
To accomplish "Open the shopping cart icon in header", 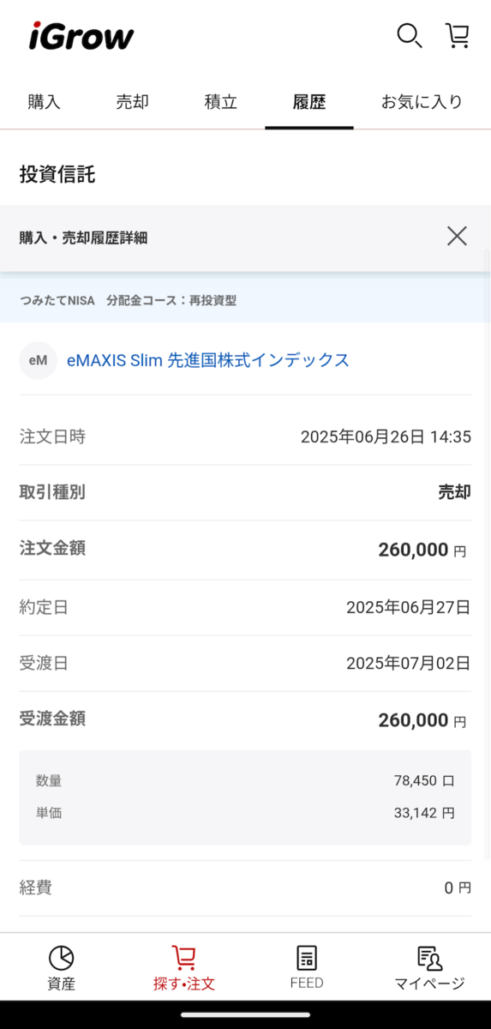I will (458, 36).
